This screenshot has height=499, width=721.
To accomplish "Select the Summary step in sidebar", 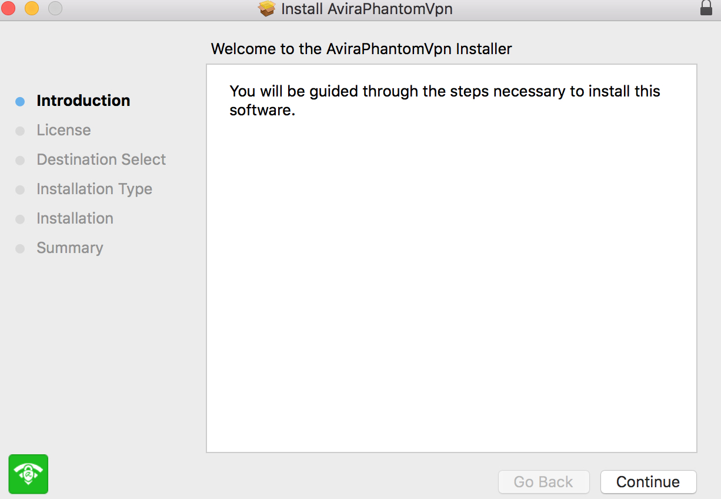I will pos(69,248).
